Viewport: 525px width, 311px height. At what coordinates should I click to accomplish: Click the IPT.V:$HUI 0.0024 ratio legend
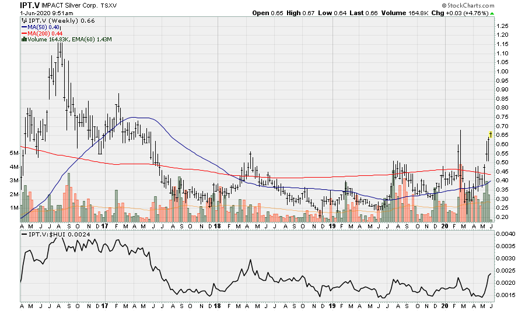click(60, 235)
